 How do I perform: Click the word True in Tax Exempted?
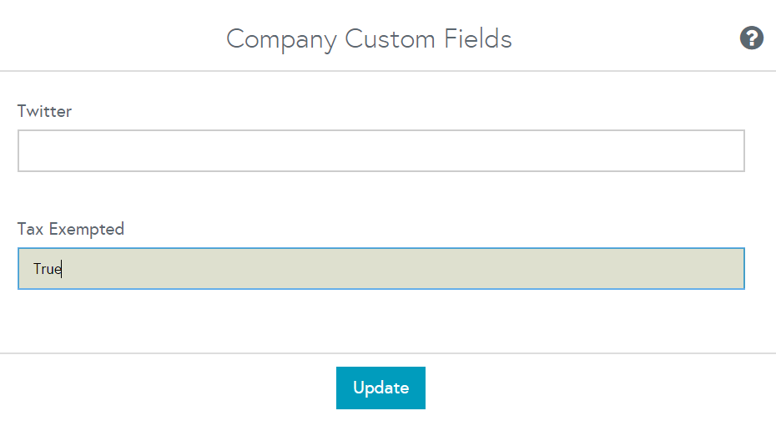point(47,269)
